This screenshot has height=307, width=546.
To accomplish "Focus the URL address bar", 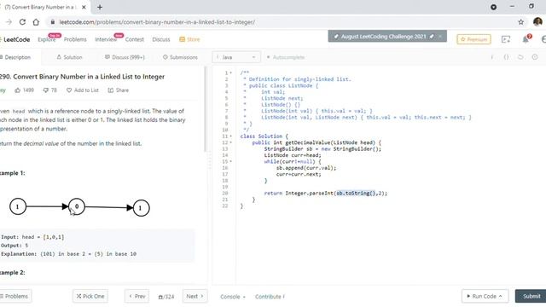I will tap(157, 22).
